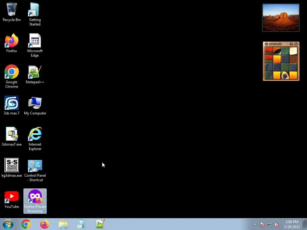Select the Firefox Private Browsing shortcut
The image size is (307, 230).
click(35, 201)
